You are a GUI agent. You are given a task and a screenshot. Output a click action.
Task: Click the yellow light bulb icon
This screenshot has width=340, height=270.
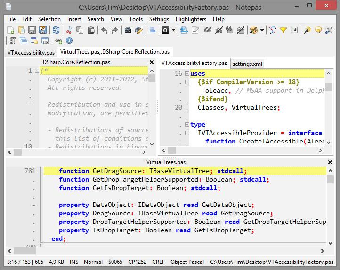click(x=318, y=30)
